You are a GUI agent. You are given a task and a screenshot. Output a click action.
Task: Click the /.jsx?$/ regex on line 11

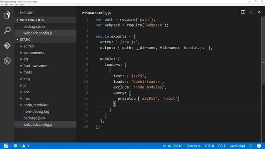[x=135, y=76]
